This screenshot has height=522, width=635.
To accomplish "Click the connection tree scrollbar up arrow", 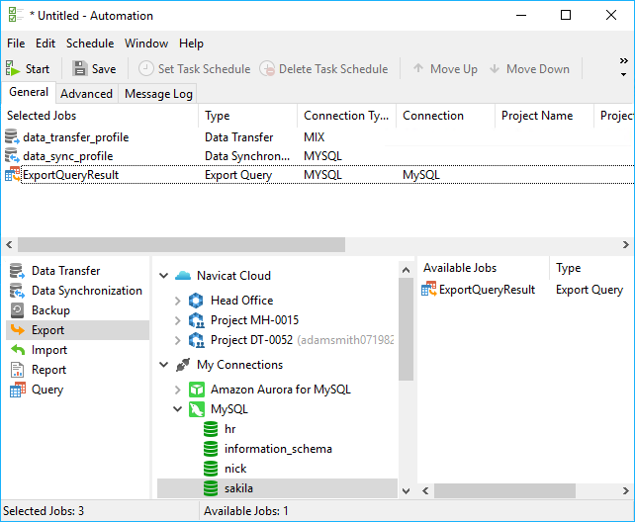I will click(x=406, y=270).
